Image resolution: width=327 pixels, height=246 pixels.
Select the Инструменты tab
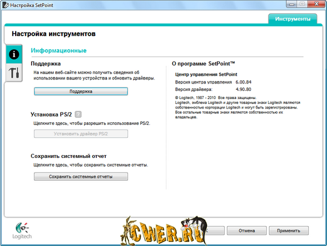click(x=293, y=19)
